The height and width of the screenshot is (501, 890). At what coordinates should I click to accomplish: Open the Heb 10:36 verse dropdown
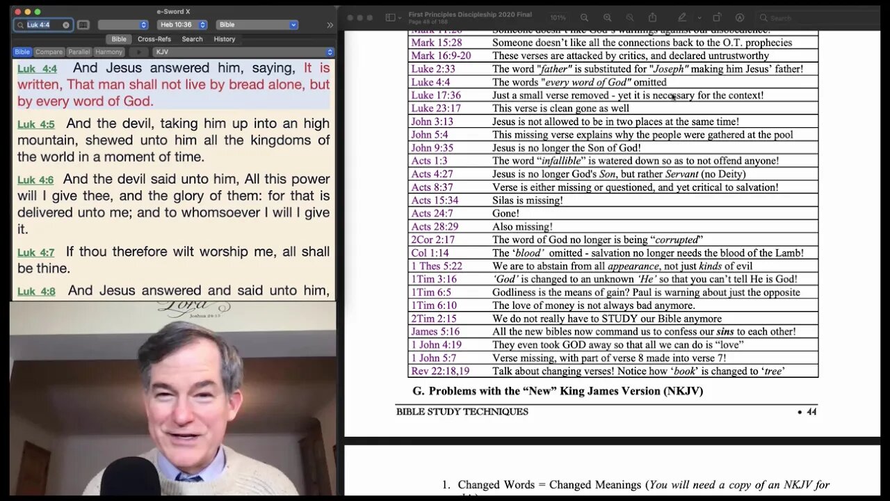click(181, 25)
